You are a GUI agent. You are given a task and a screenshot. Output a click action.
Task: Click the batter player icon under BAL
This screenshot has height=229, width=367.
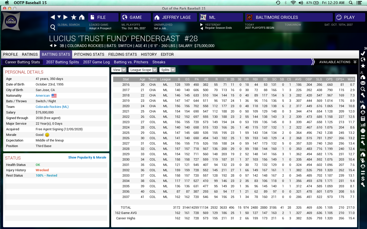click(x=363, y=160)
